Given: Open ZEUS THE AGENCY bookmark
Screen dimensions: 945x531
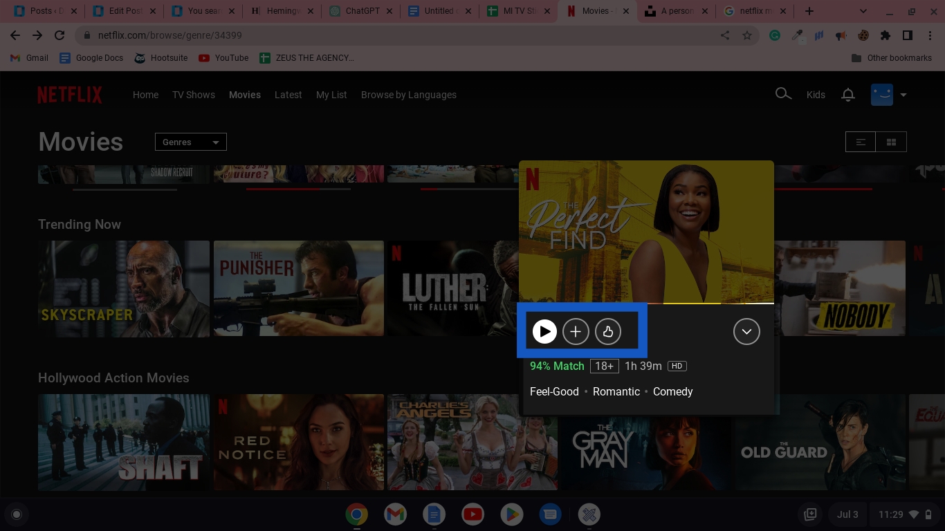Looking at the screenshot, I should point(306,58).
